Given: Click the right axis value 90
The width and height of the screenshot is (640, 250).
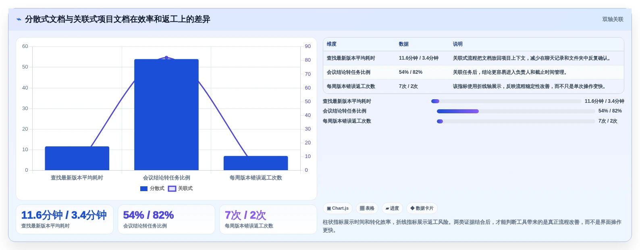Looking at the screenshot, I should click(x=308, y=46).
